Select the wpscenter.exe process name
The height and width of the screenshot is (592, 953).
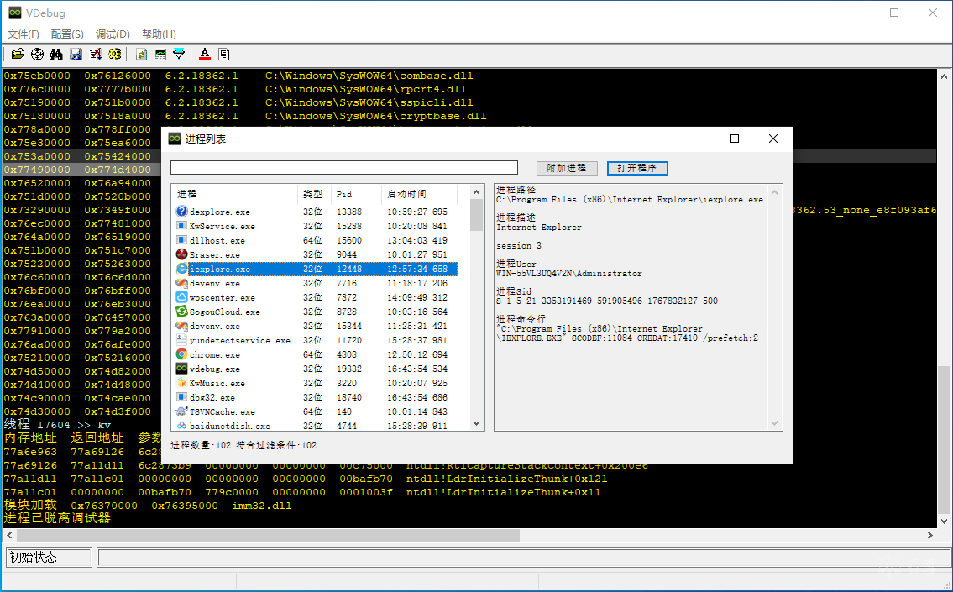222,298
